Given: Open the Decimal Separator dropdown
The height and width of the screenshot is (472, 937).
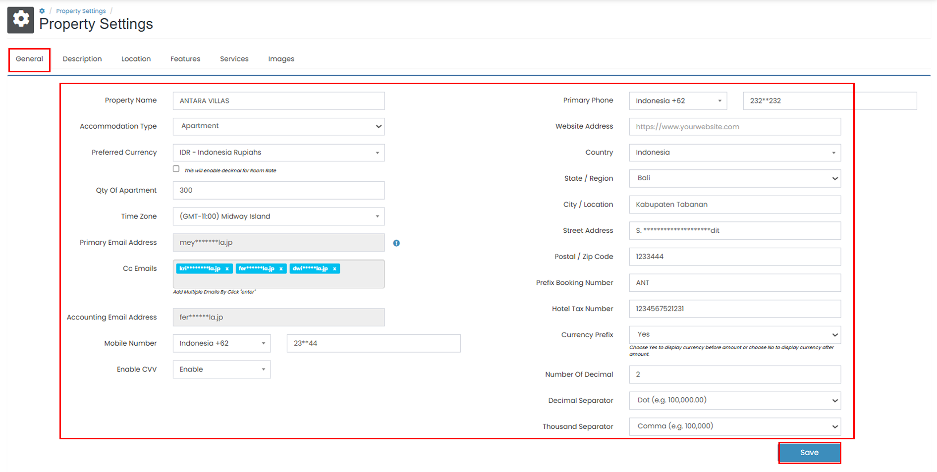Looking at the screenshot, I should point(735,400).
